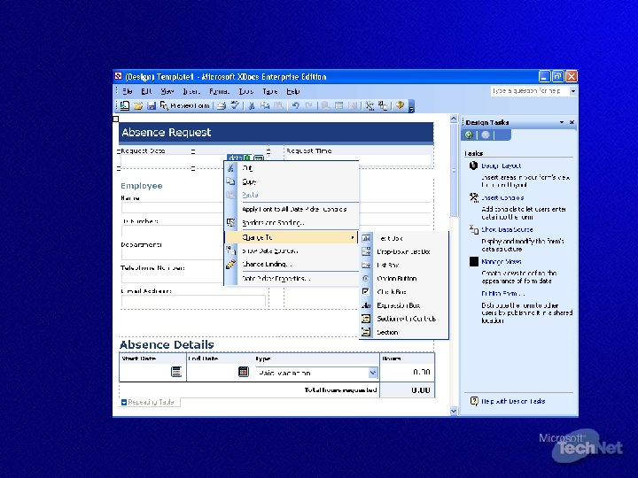Click the End Date calendar icon
Screen dimensions: 638x478
[244, 372]
